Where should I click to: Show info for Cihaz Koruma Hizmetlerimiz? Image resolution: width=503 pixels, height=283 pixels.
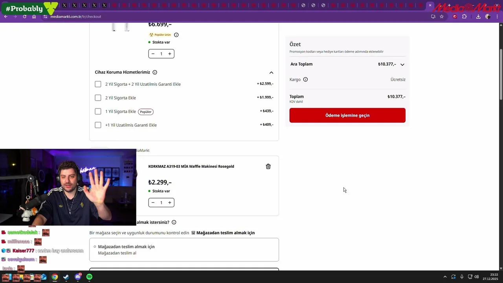coord(155,72)
